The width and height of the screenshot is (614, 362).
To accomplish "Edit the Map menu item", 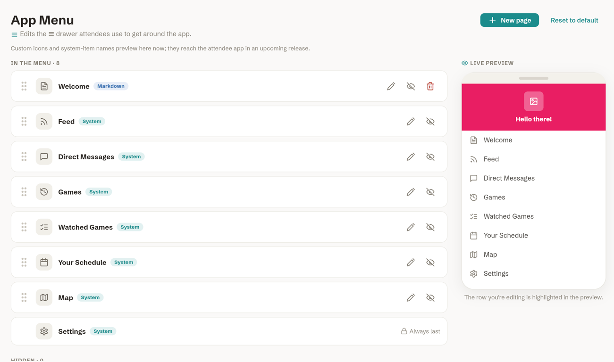I will point(411,297).
